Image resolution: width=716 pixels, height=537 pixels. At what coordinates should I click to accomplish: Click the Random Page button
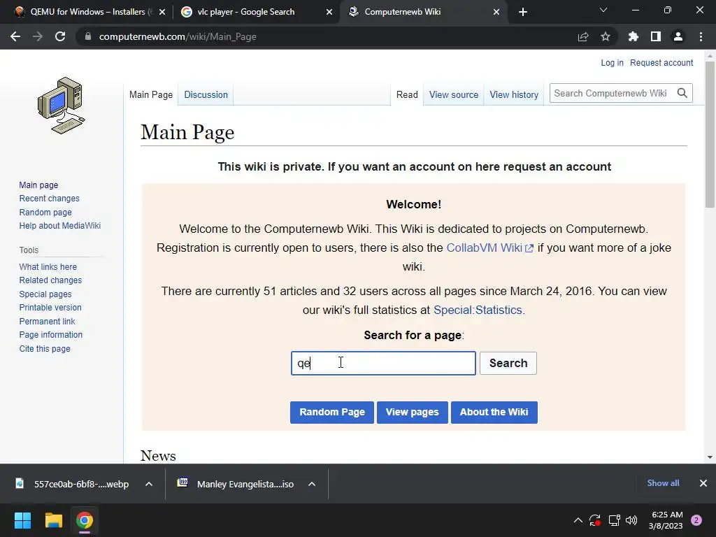[x=332, y=413]
